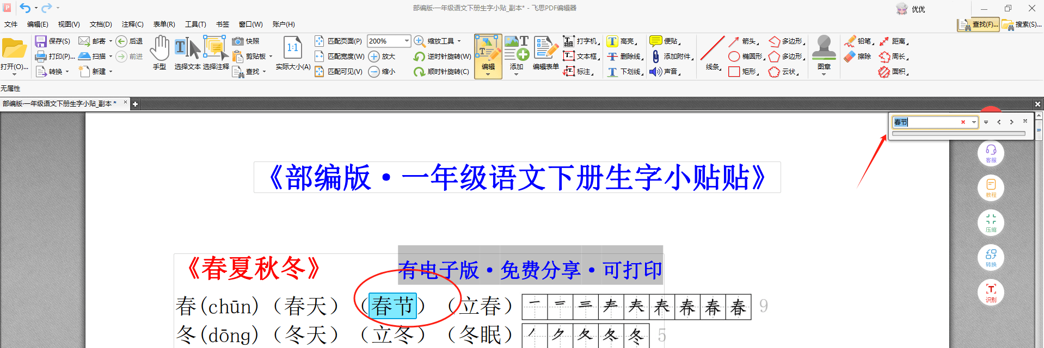1044x348 pixels.
Task: Toggle the Edit (编辑) mode button
Action: pos(488,55)
